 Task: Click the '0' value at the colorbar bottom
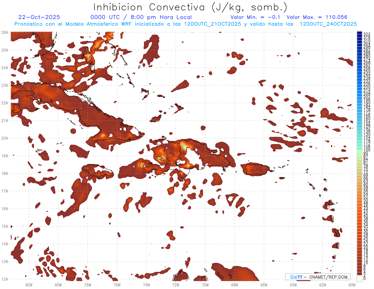[365, 278]
